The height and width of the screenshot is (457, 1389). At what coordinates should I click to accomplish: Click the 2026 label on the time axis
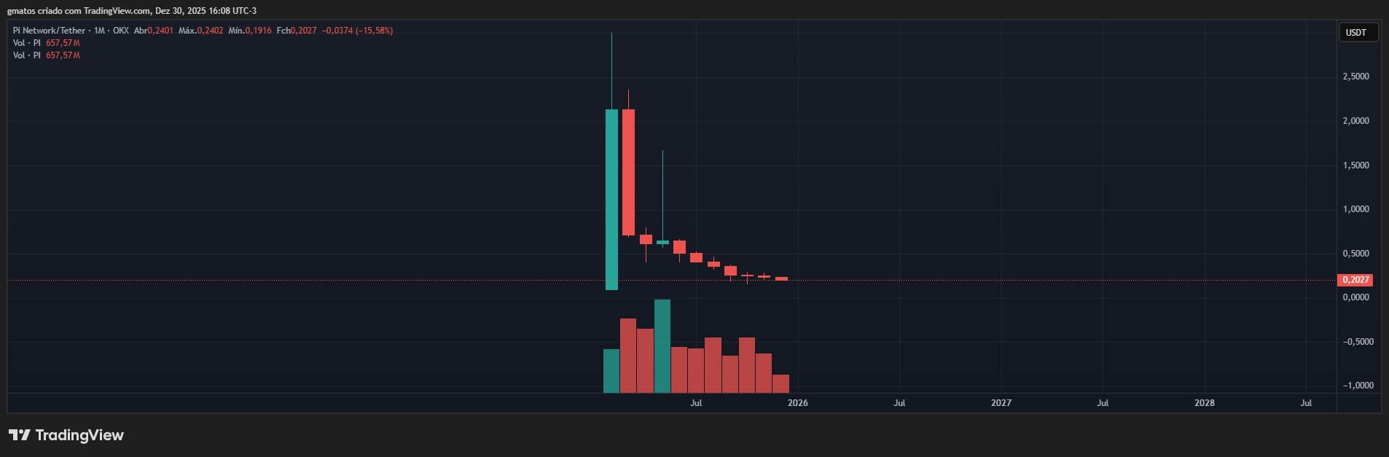[797, 403]
